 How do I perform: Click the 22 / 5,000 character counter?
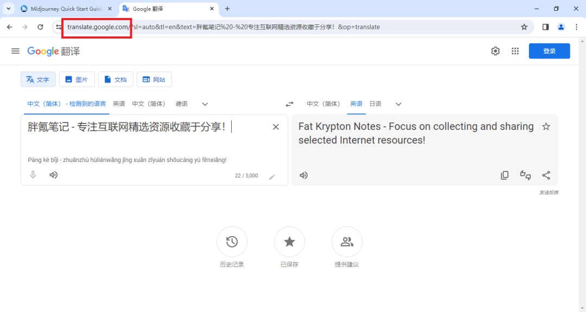pos(246,175)
